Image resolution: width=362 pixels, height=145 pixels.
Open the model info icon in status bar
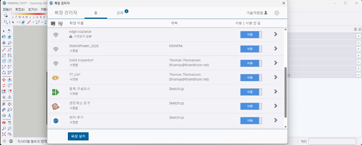tap(11, 141)
